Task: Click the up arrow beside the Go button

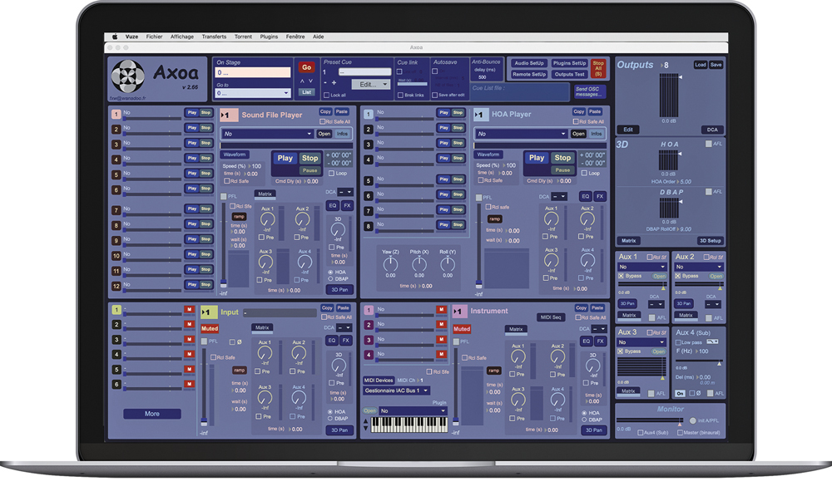Action: tap(303, 81)
